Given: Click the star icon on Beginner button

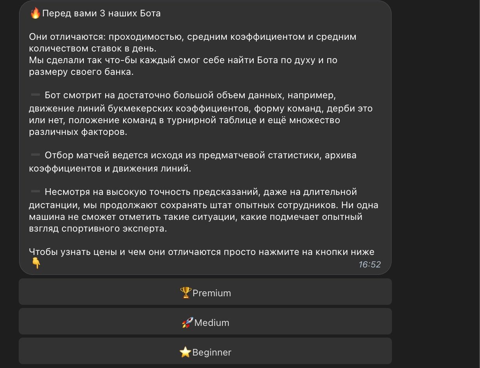Looking at the screenshot, I should coord(185,352).
